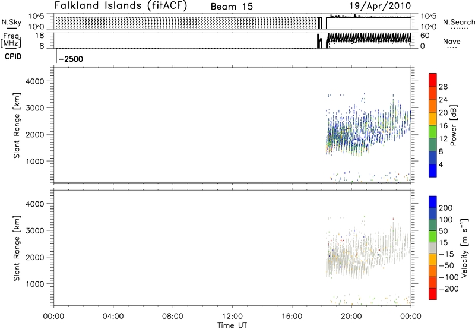Click the '-200' tick on velocity colorbar

449,289
